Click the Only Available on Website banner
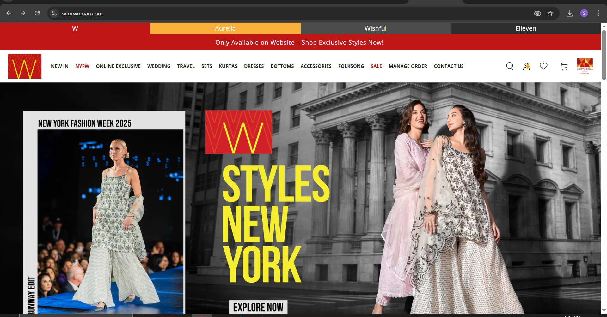Screen dimensions: 607x317 tap(299, 42)
